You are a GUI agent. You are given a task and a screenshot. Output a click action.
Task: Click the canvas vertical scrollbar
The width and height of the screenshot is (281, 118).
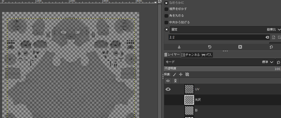[160, 61]
